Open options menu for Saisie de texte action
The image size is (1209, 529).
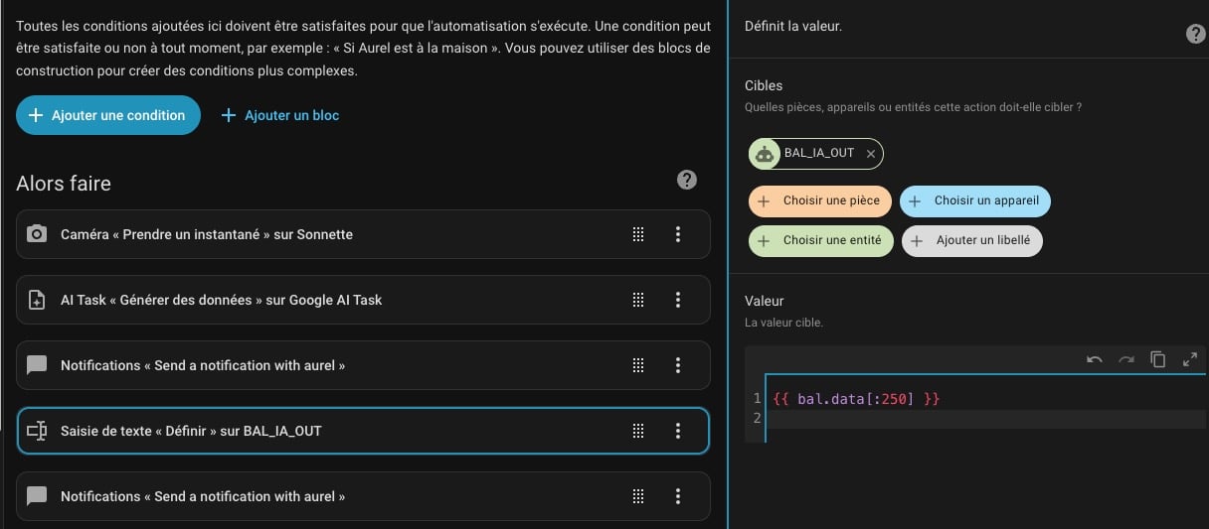(678, 431)
